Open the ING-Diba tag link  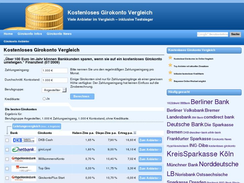click(x=199, y=145)
